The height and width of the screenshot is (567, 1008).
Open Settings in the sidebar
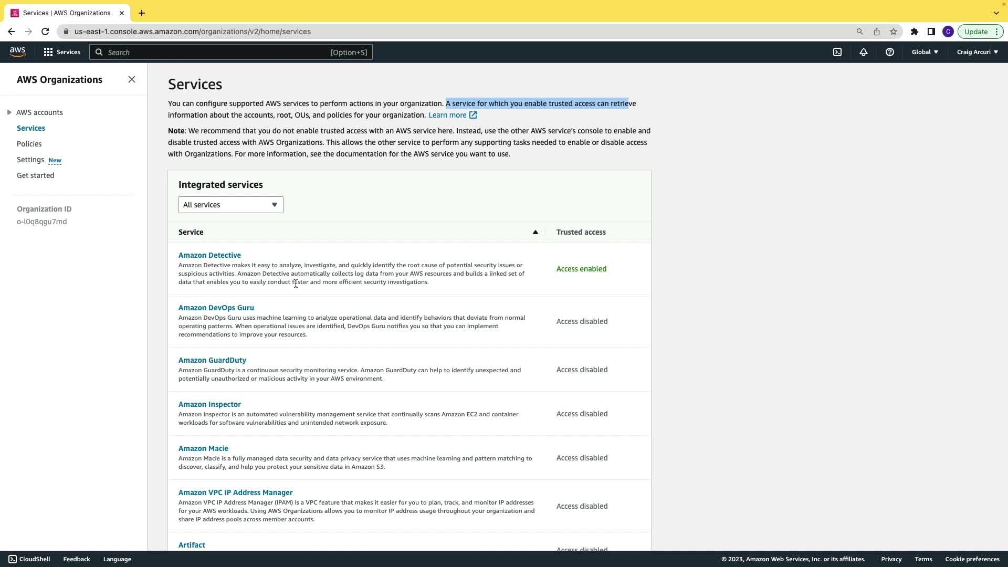click(x=30, y=160)
